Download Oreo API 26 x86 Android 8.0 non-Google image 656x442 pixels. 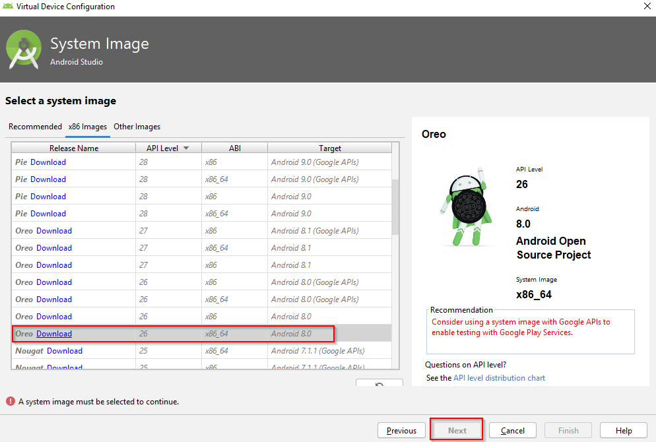[54, 317]
